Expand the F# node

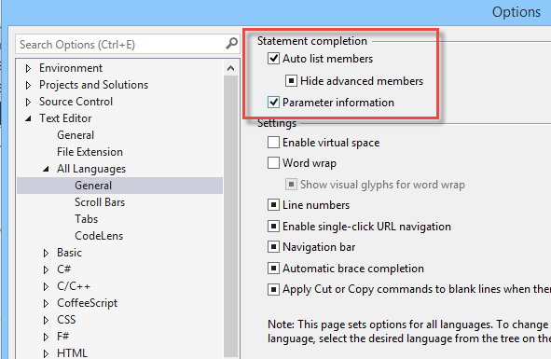pyautogui.click(x=46, y=337)
